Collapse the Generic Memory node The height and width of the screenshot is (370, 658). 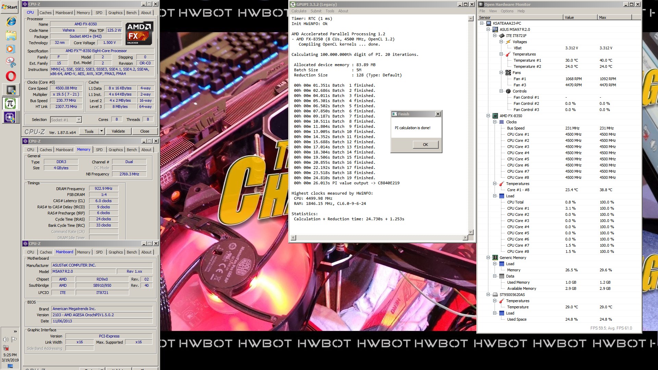click(x=488, y=258)
